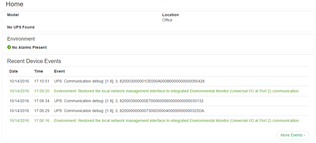
Task: Click the 17:06:16 Environment restored event
Action: [177, 121]
